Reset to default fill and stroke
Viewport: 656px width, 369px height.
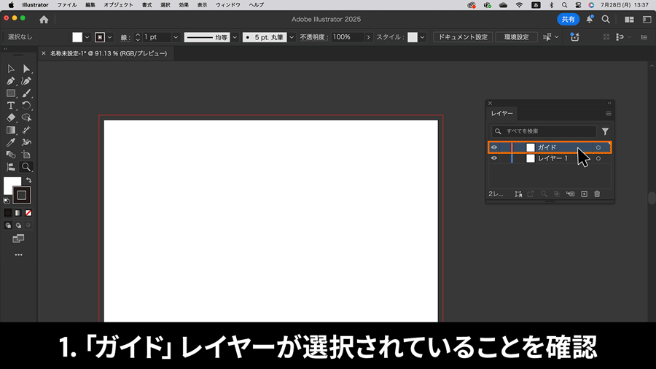(7, 201)
